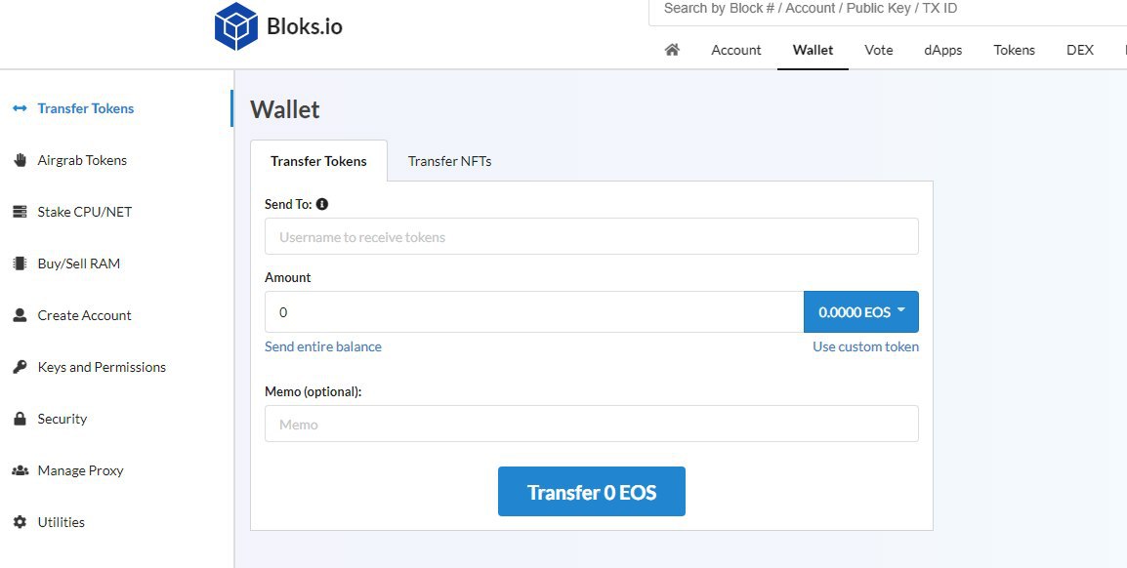Viewport: 1127px width, 568px height.
Task: Click the Transfer 0 EOS button
Action: point(592,492)
